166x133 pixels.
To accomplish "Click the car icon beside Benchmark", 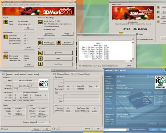I will point(40,53).
